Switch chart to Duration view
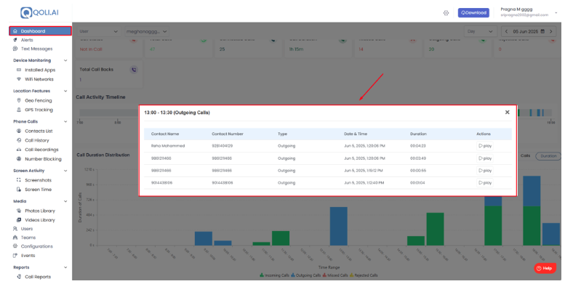The image size is (565, 284). (x=548, y=156)
